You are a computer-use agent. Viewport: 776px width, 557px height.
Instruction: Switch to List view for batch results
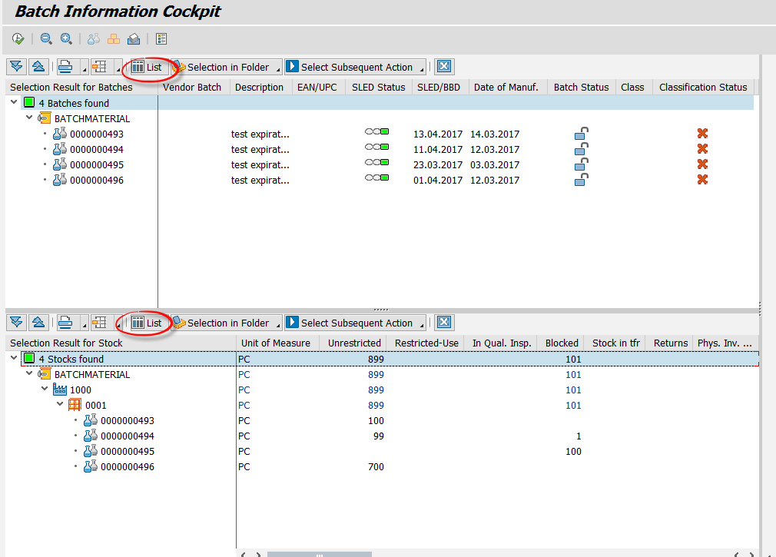point(147,66)
